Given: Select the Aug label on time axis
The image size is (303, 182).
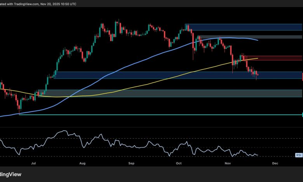Looking at the screenshot, I should pos(82,164).
